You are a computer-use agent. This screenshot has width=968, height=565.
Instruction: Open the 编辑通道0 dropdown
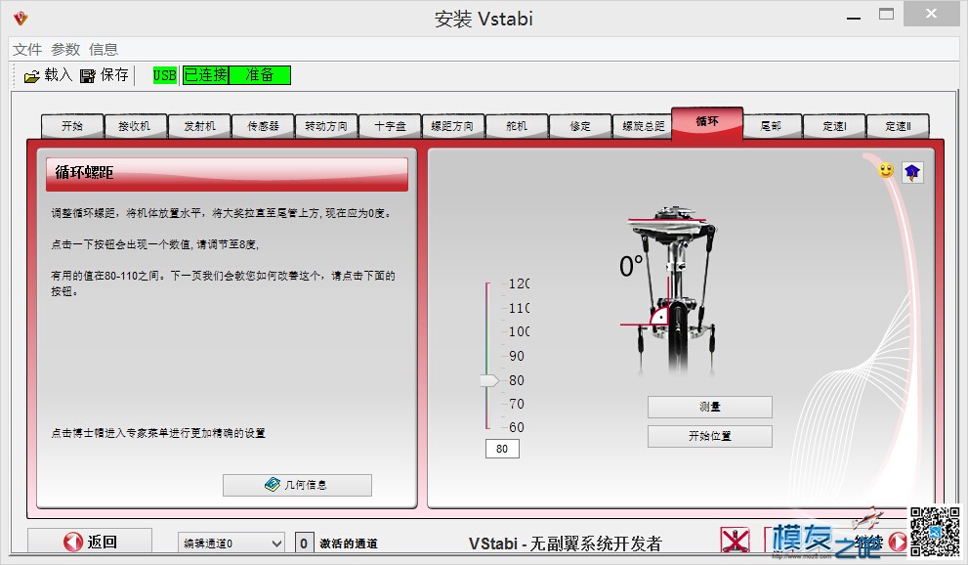pyautogui.click(x=231, y=543)
